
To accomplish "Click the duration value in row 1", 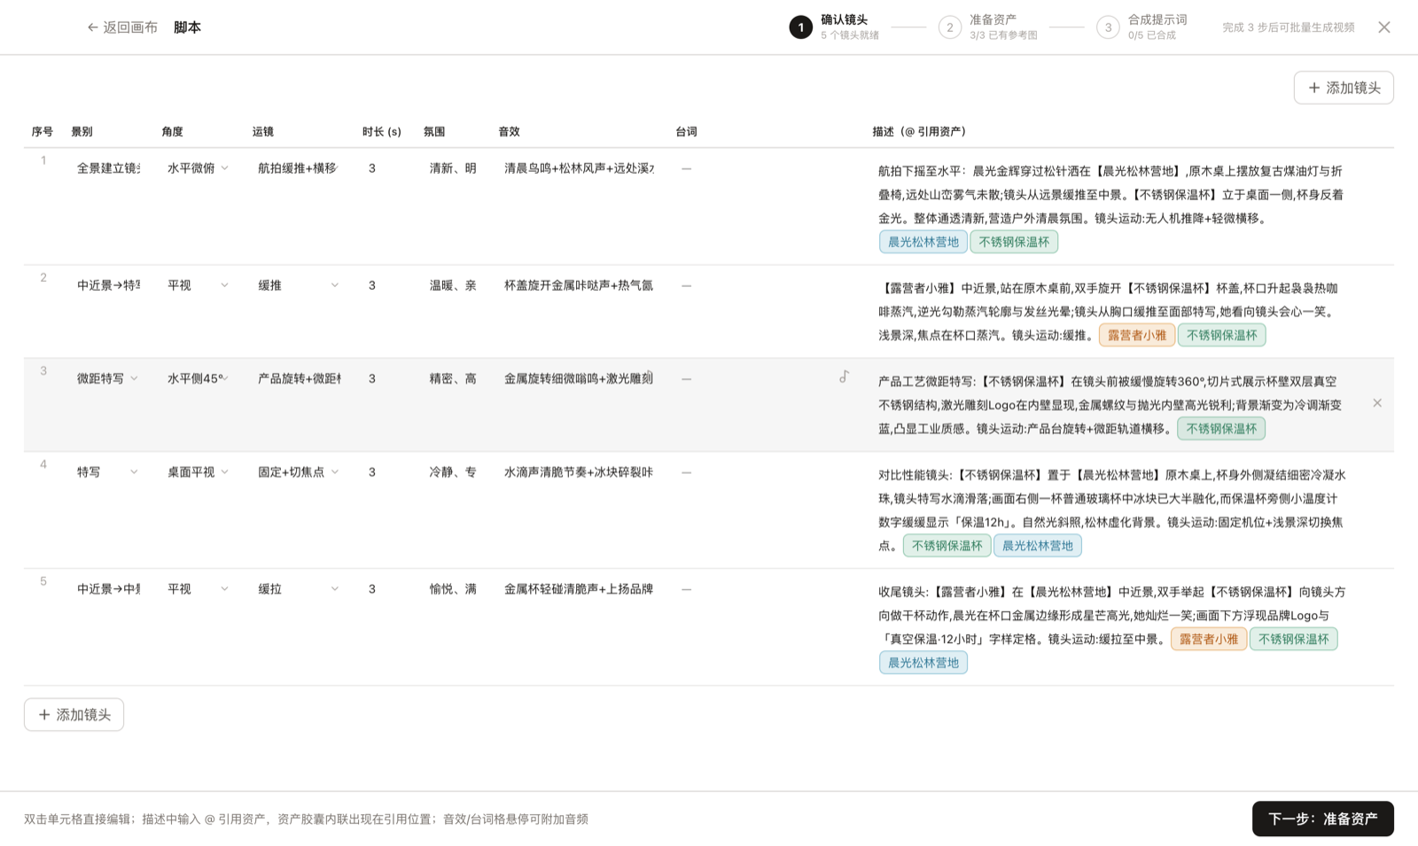I will click(x=372, y=168).
